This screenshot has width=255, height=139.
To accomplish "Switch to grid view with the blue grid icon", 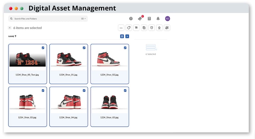I will 122,36.
